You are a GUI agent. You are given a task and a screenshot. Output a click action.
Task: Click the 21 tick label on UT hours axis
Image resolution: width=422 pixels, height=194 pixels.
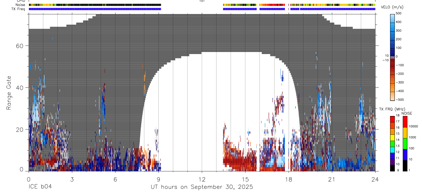pos(332,179)
